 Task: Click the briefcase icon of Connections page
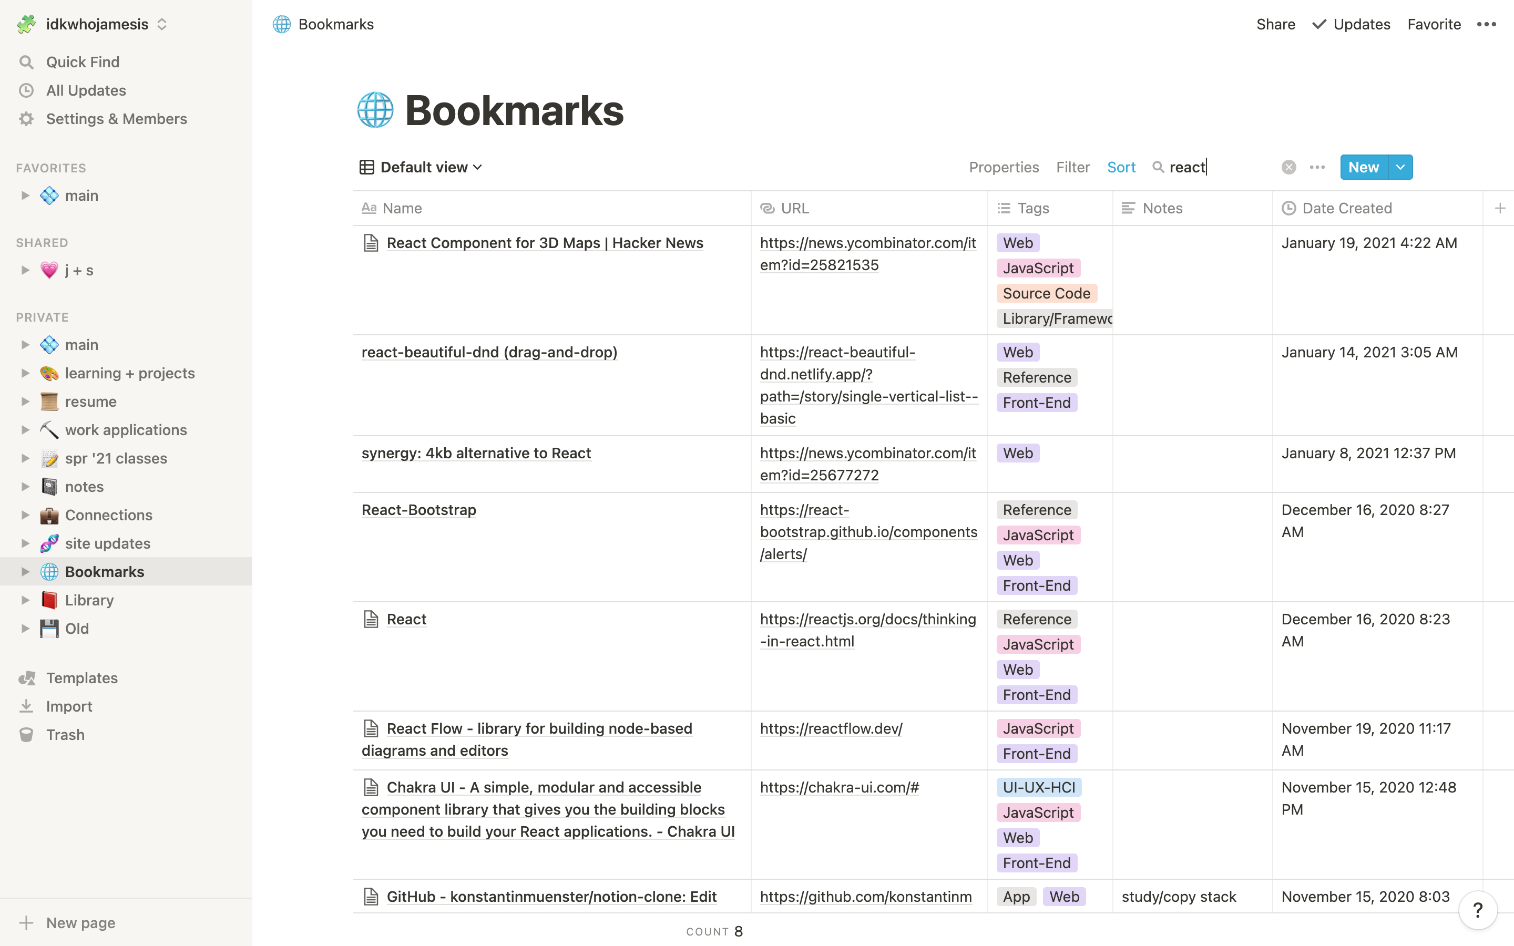(49, 515)
